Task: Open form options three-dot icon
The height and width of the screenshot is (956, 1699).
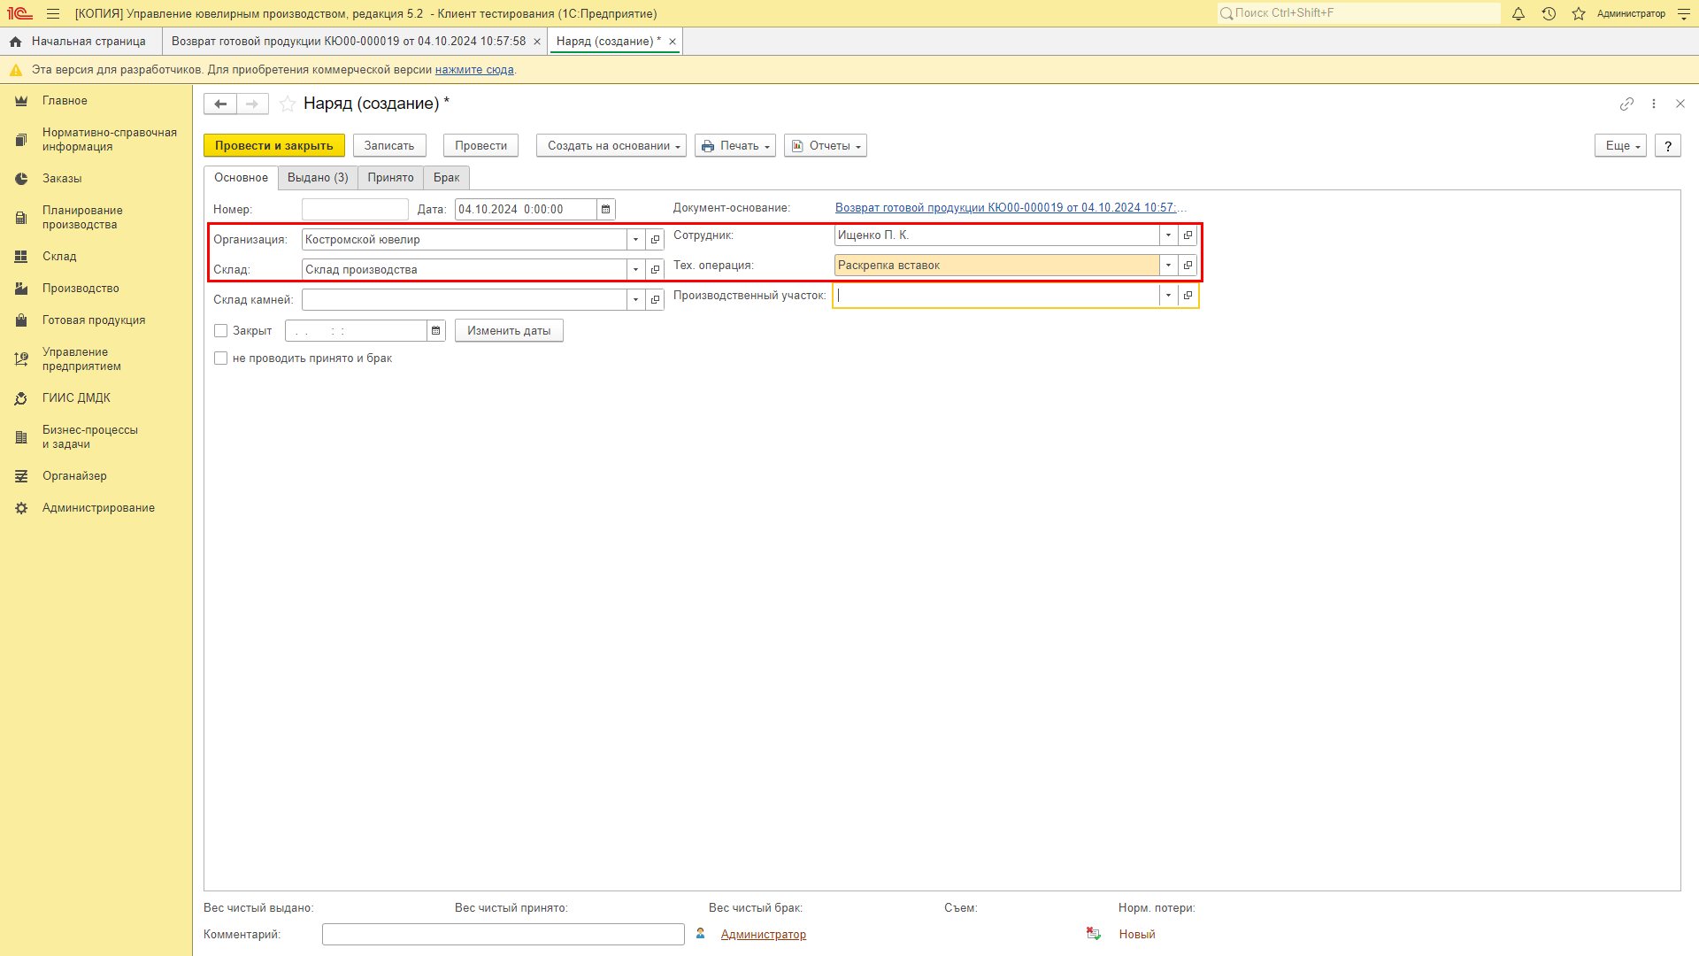Action: point(1654,104)
